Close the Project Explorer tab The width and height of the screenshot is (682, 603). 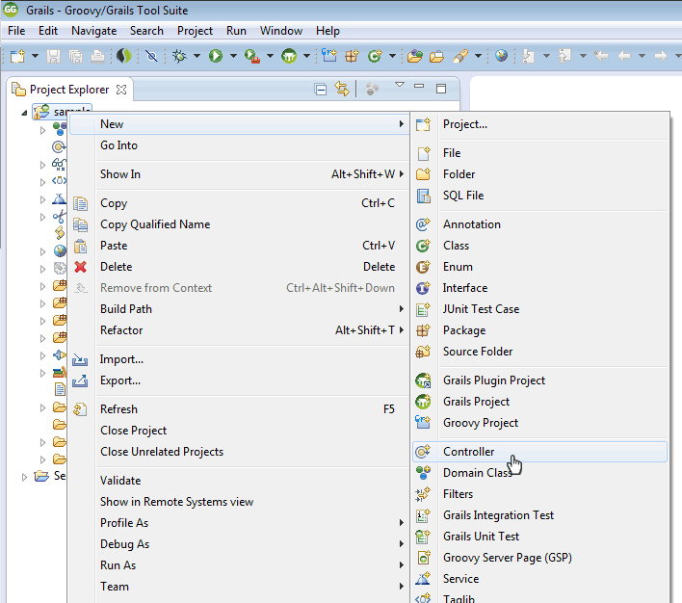[x=121, y=90]
